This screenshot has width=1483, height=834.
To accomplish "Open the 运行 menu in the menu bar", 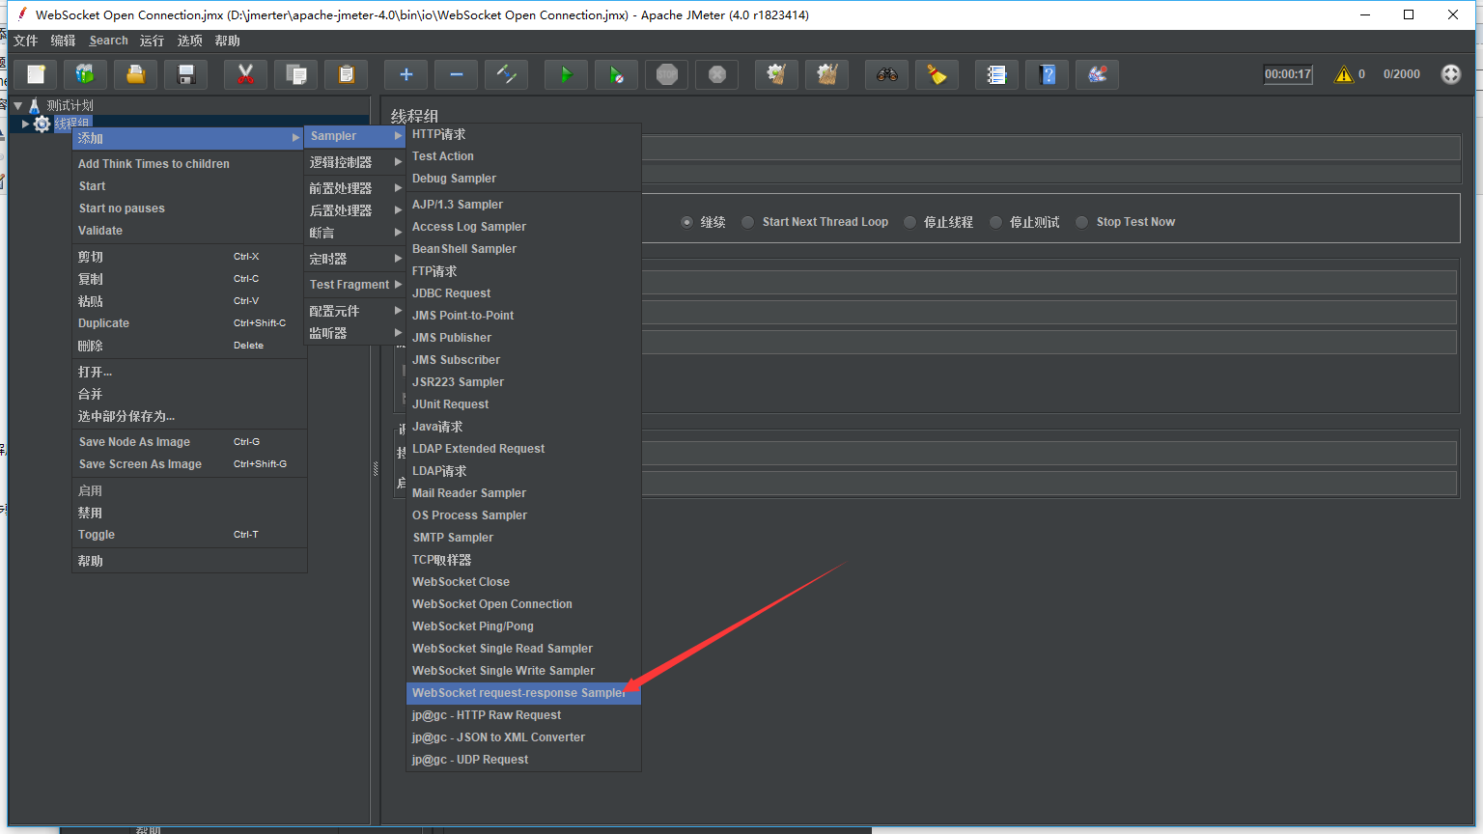I will 152,41.
